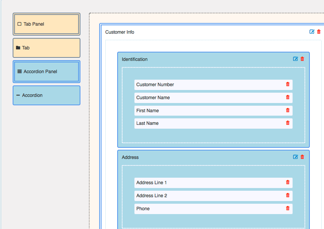Remove the Customer Name field
This screenshot has height=229, width=324.
tap(288, 97)
